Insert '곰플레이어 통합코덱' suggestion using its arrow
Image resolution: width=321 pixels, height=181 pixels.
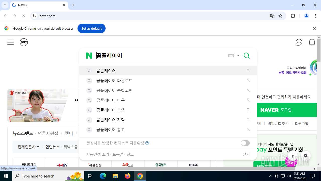point(248,90)
